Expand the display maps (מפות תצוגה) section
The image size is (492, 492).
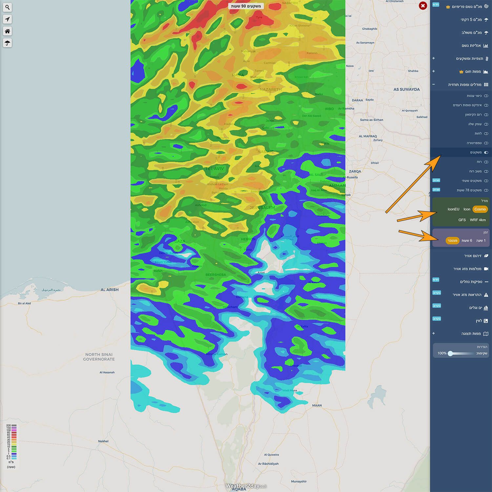[434, 334]
